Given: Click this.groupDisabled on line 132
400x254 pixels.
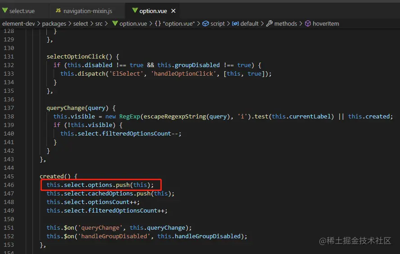Looking at the screenshot, I should (x=189, y=65).
